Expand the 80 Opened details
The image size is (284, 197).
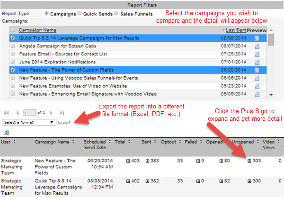coord(221,161)
